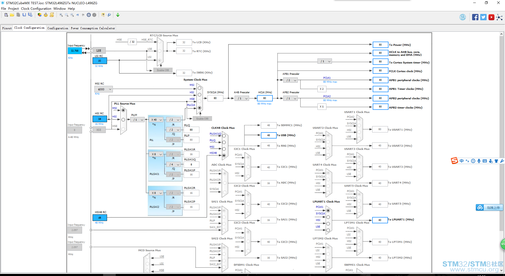Open the AHB Prescaler dropdown

point(242,98)
